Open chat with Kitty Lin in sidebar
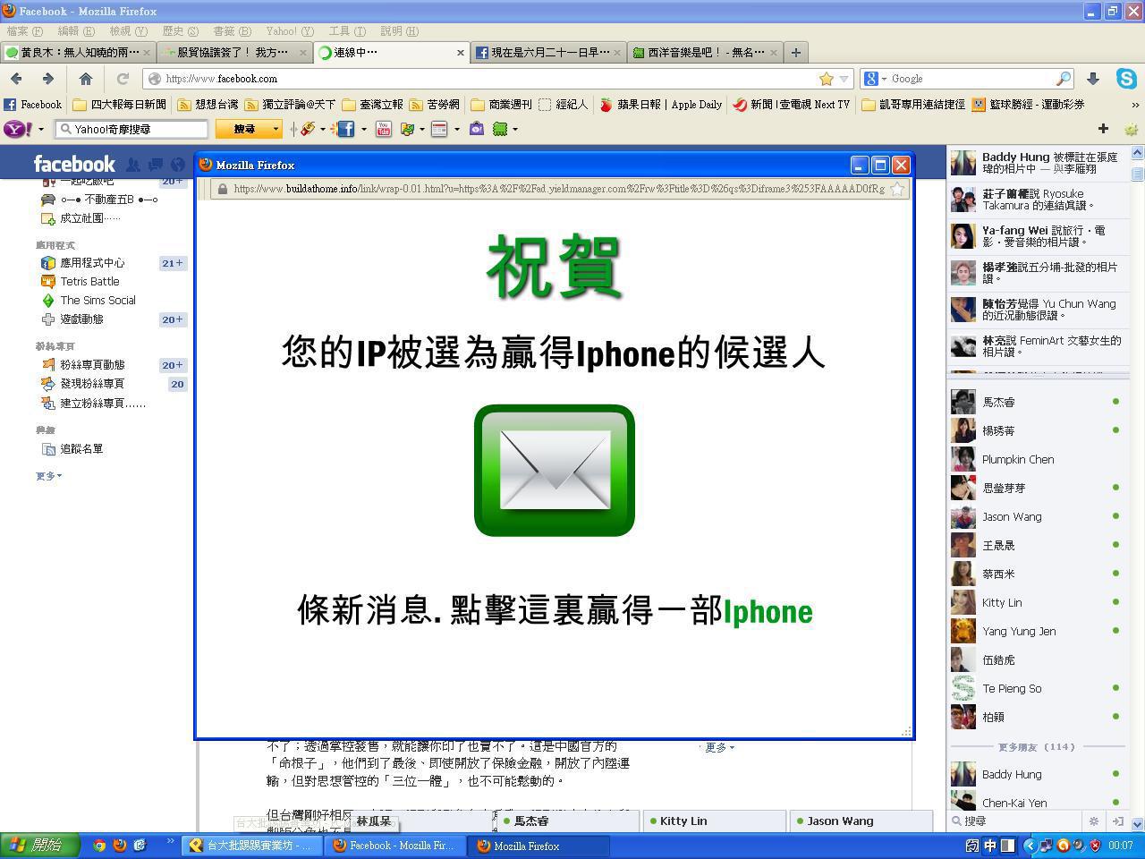 [x=1037, y=602]
